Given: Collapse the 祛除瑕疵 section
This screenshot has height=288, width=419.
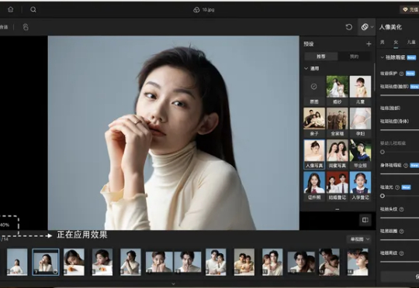Looking at the screenshot, I should pos(382,57).
